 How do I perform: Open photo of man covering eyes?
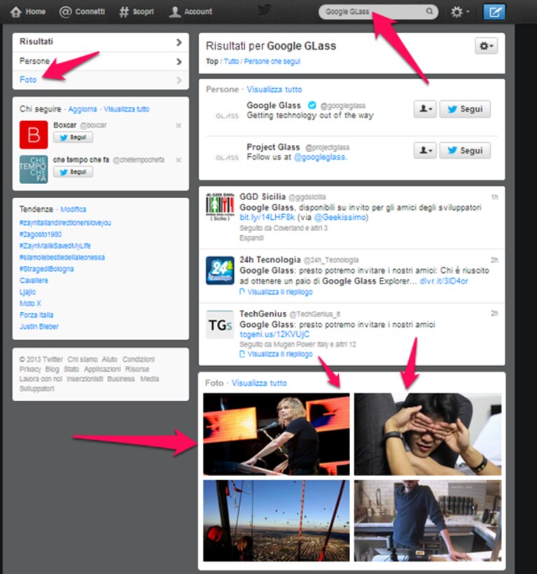pos(428,434)
